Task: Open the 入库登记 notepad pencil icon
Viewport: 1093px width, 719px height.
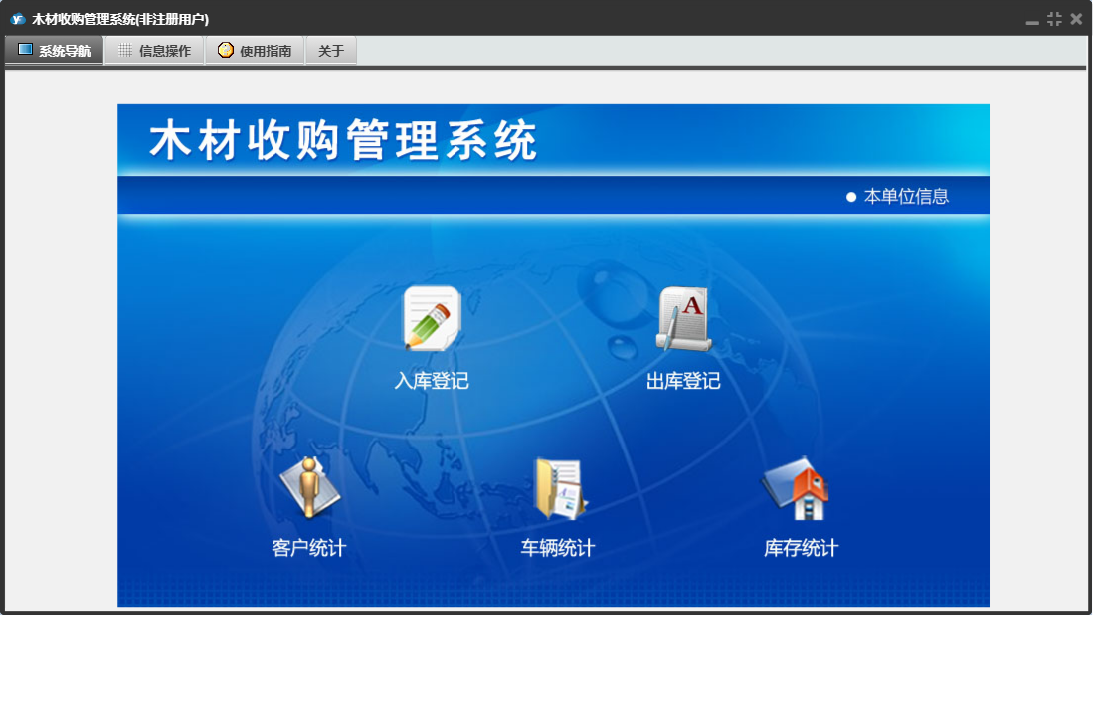Action: pos(433,318)
